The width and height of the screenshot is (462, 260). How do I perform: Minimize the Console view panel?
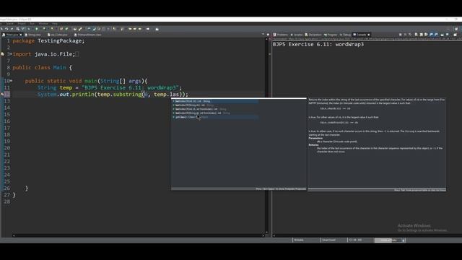coord(443,35)
